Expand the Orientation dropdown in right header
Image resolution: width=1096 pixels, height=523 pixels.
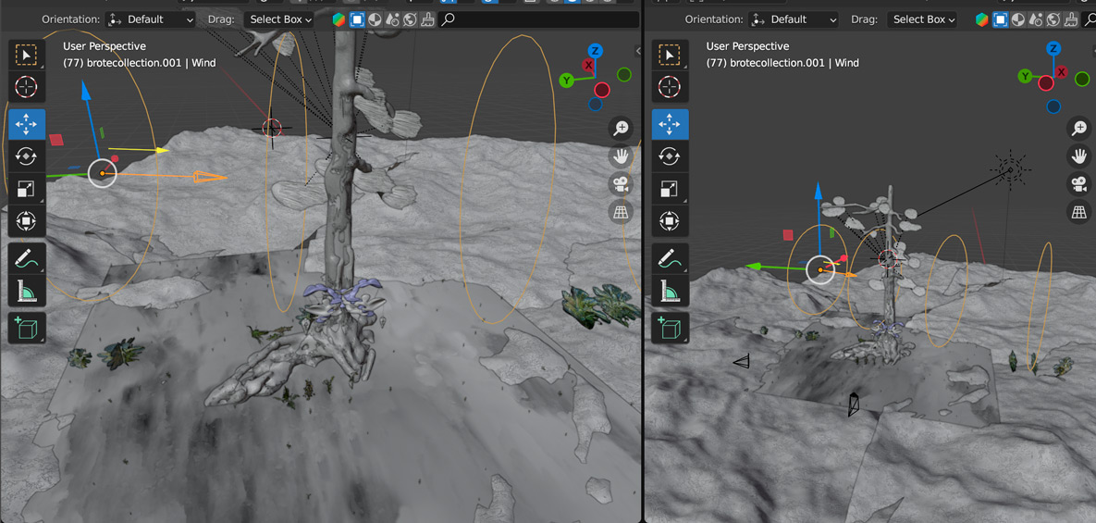[x=794, y=19]
